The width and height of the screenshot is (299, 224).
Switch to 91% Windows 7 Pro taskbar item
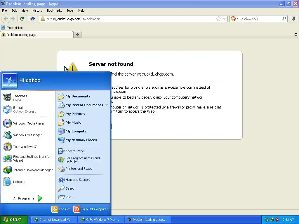101,220
